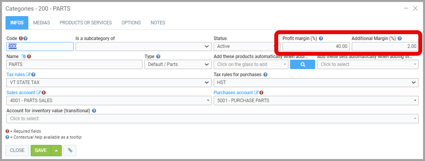Open the PRODUCTS OR SERVICES tab
Viewport: 425px width, 161px height.
pyautogui.click(x=86, y=23)
